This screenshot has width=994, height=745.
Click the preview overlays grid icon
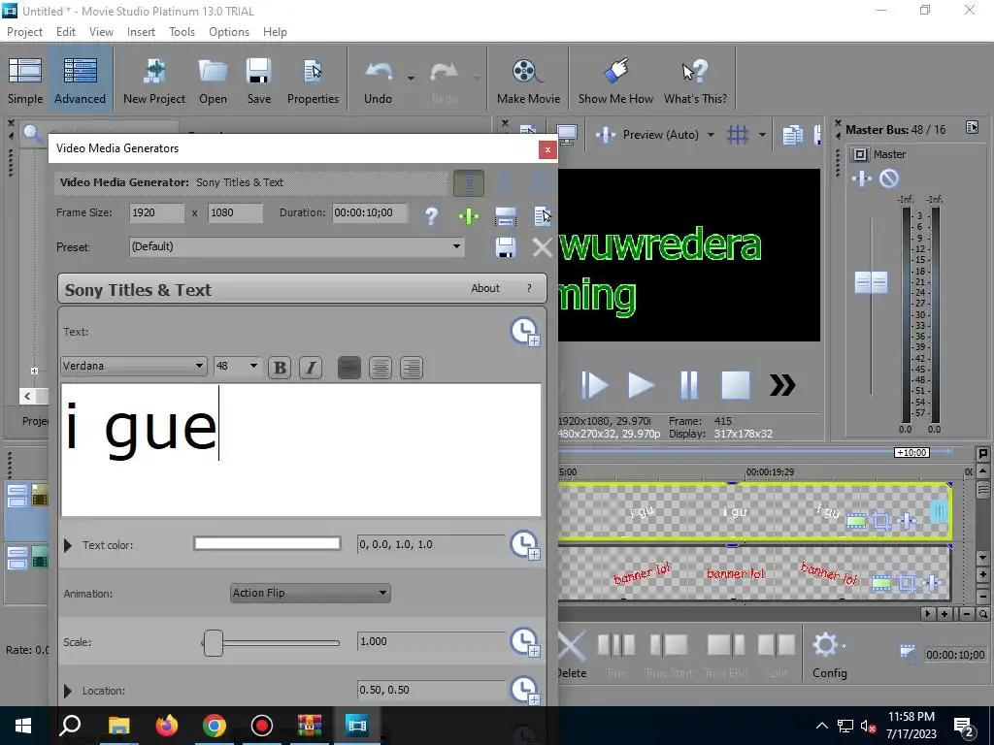pos(738,134)
